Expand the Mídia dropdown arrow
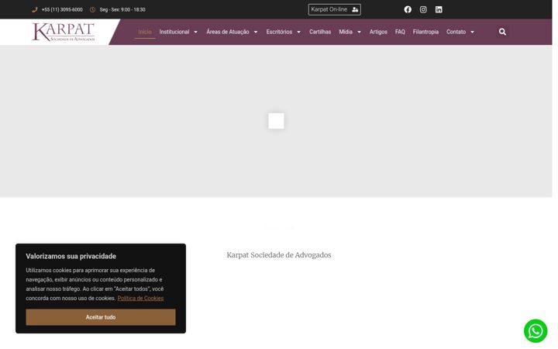The width and height of the screenshot is (558, 349). (x=359, y=32)
